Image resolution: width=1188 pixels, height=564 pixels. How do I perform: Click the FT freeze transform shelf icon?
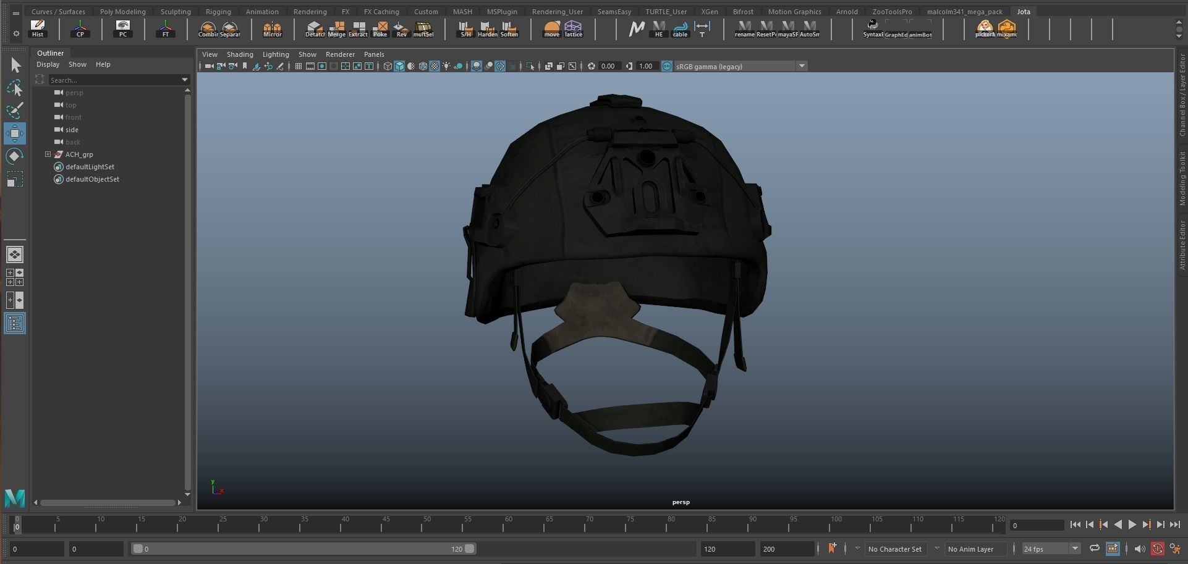click(166, 28)
